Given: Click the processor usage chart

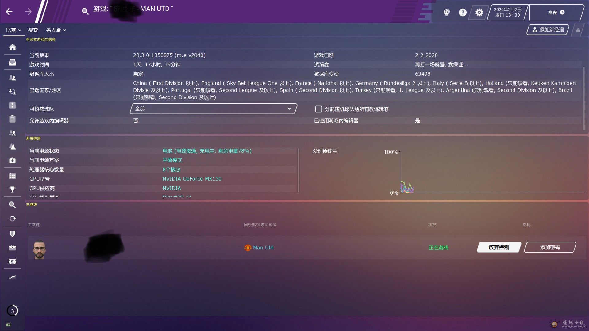Looking at the screenshot, I should (x=492, y=172).
